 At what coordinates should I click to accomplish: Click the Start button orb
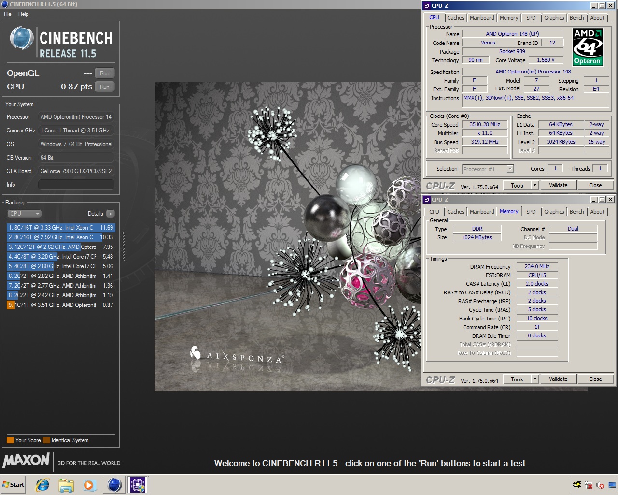(14, 485)
